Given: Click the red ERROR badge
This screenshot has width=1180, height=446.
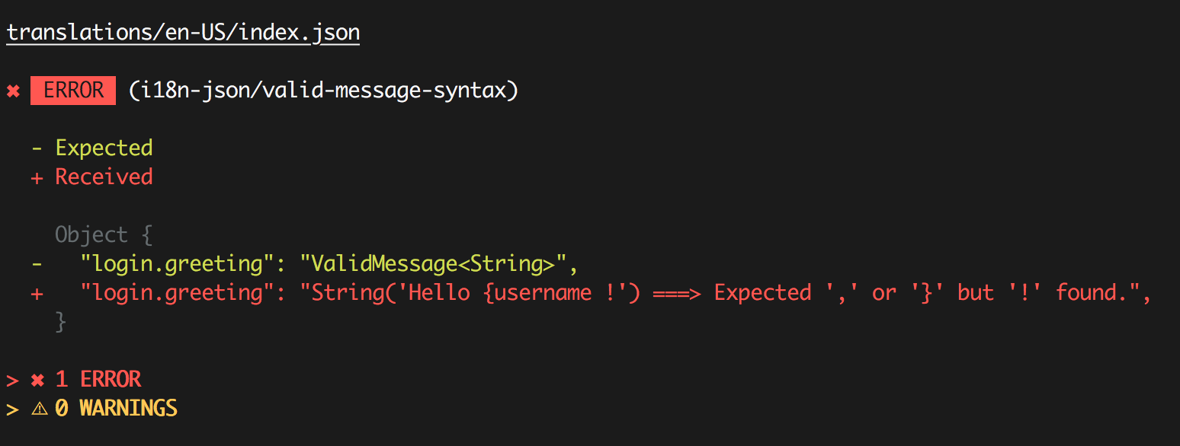Looking at the screenshot, I should tap(73, 91).
